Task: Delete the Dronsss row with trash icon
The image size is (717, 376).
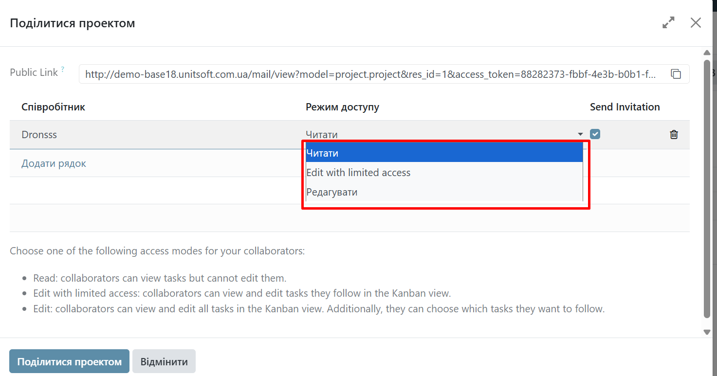Action: 674,135
